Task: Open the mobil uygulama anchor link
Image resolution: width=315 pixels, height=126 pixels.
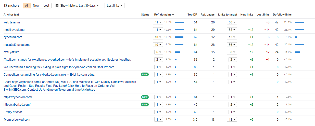Action: click(14, 30)
